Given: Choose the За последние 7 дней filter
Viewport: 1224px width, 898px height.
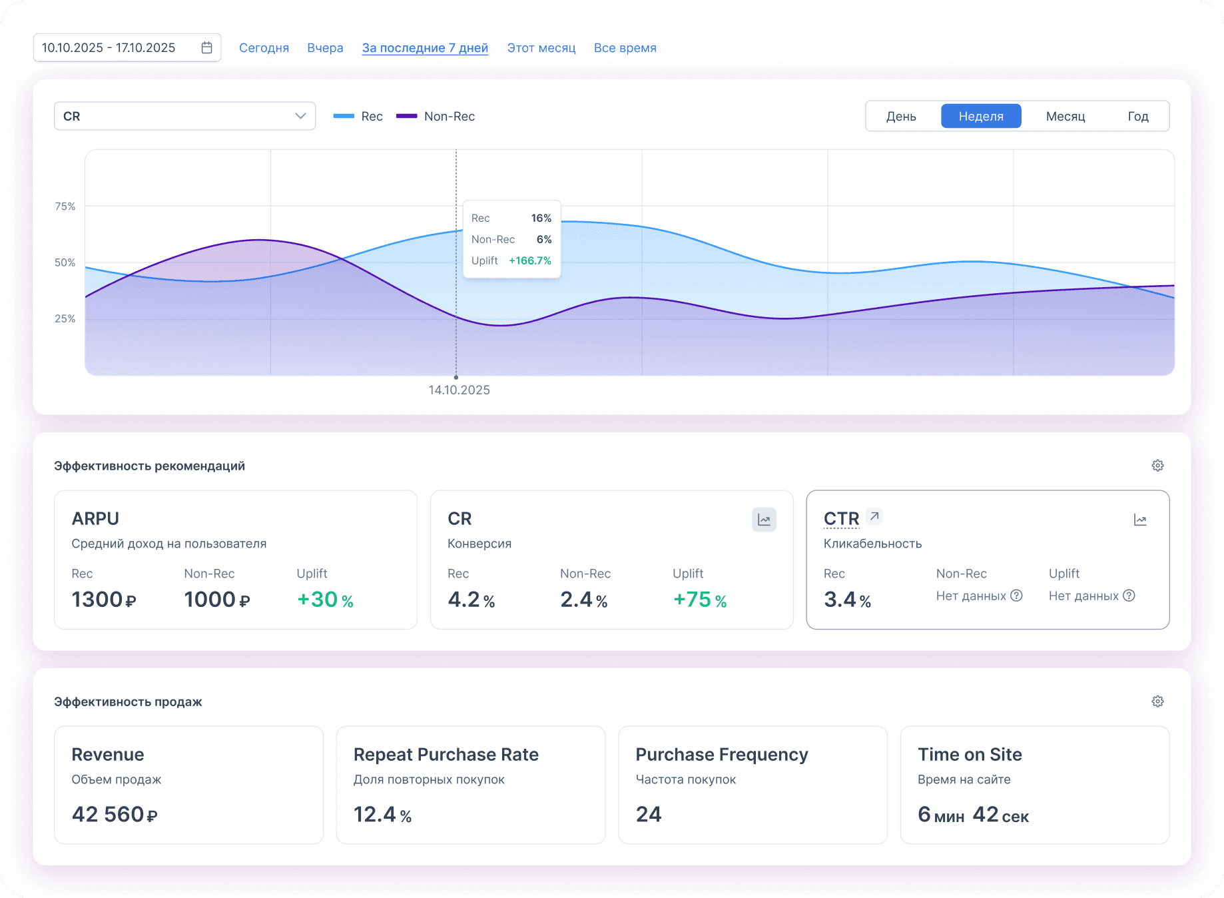Looking at the screenshot, I should 425,48.
